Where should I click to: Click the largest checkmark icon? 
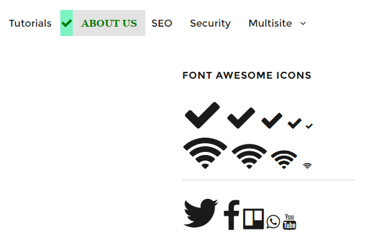click(x=202, y=115)
